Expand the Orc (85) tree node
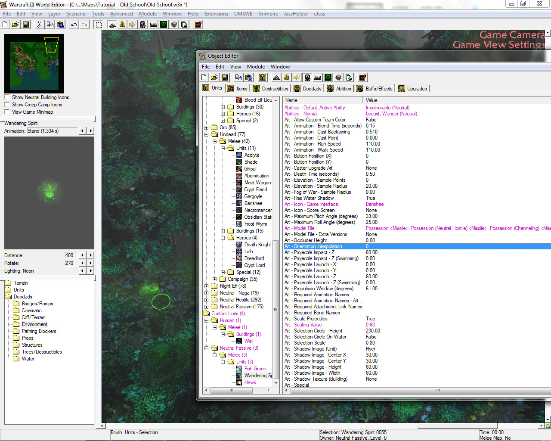 tap(207, 127)
